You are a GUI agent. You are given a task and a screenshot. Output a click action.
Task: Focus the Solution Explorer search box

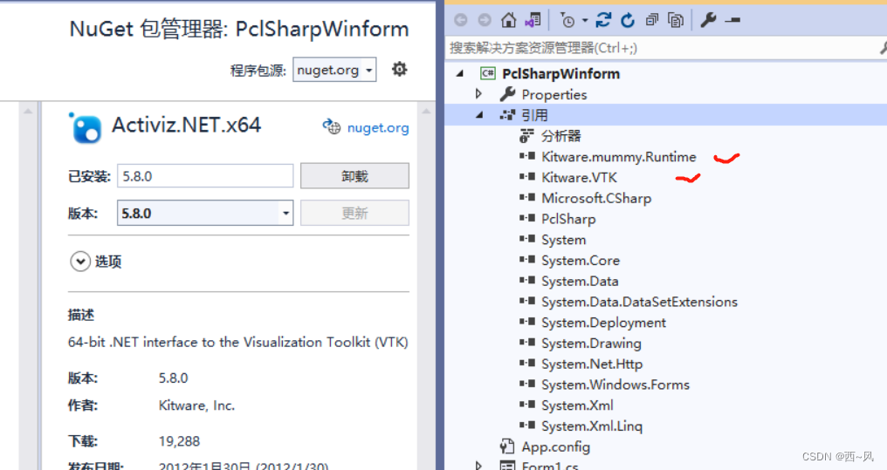tap(662, 48)
